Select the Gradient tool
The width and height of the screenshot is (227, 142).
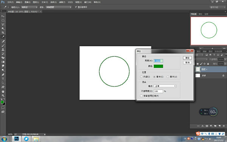coord(3,62)
